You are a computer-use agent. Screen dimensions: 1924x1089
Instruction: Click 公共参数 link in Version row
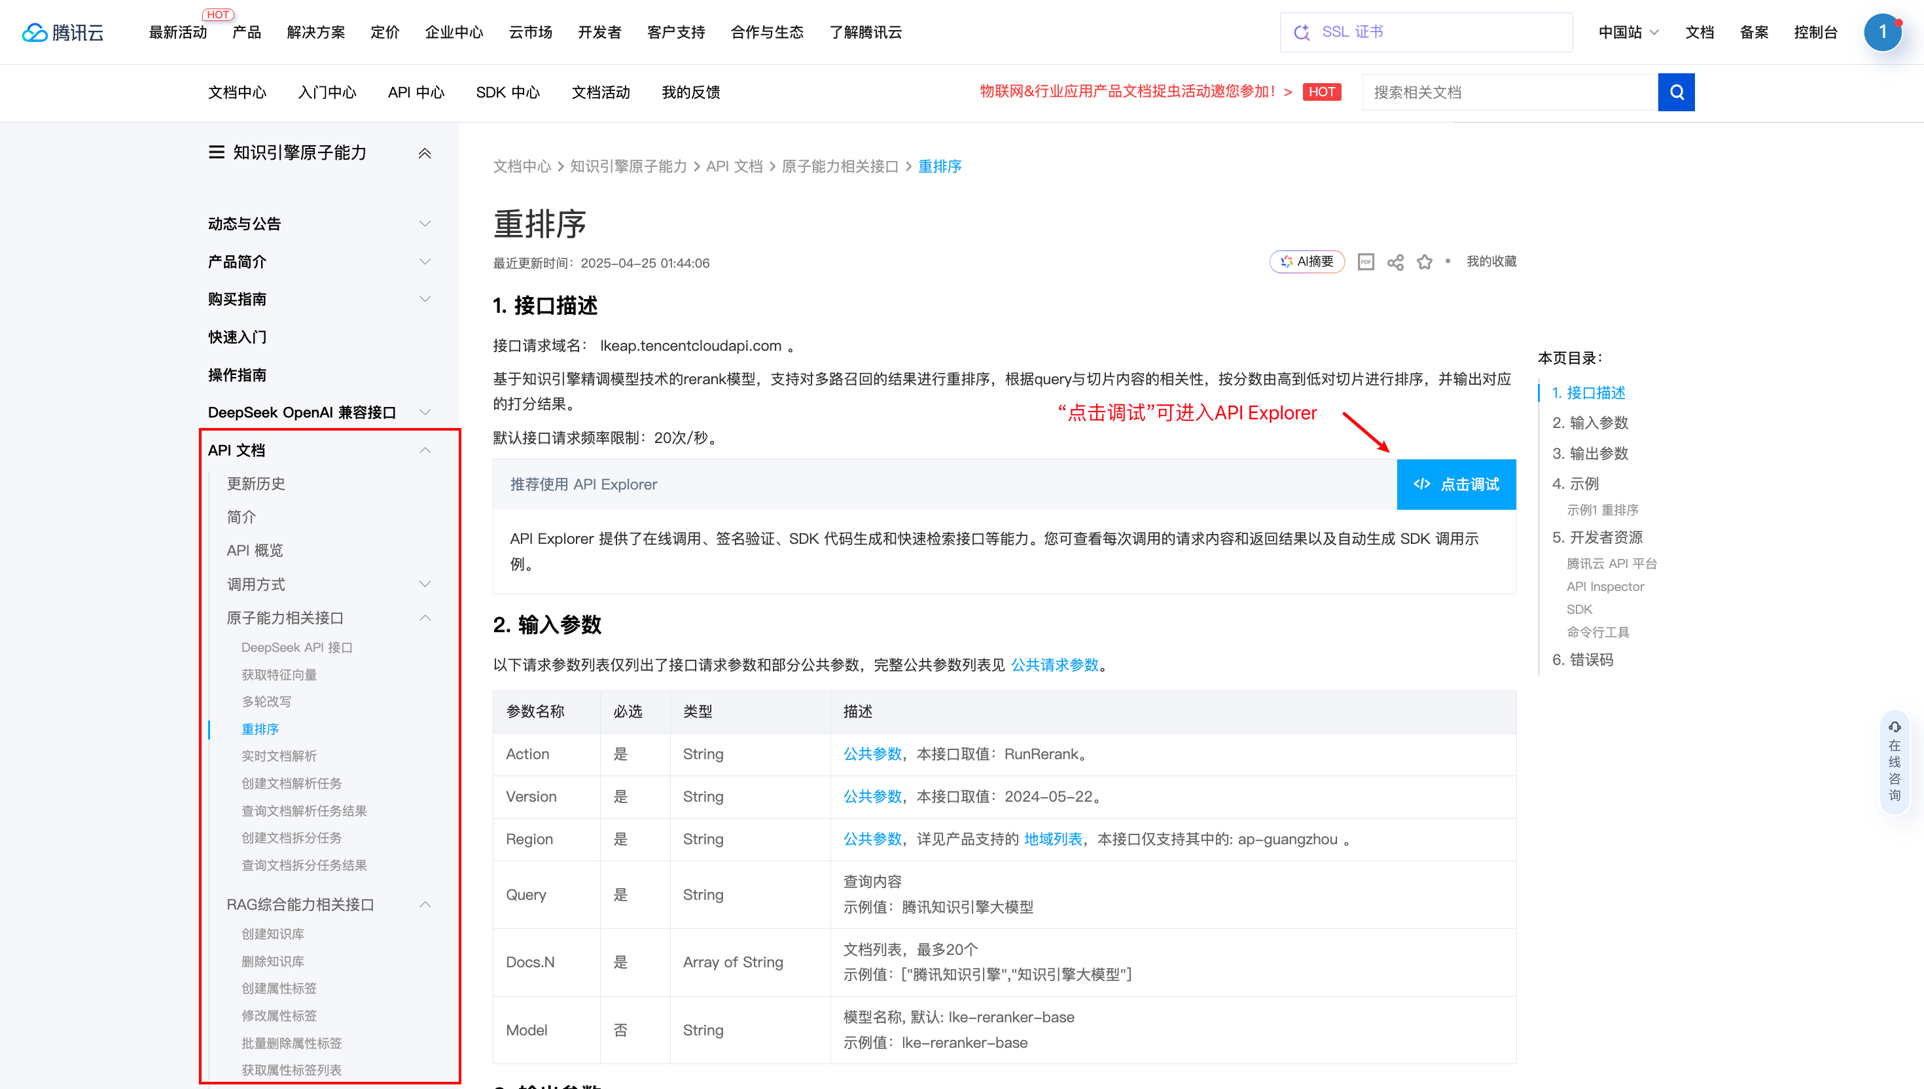click(872, 796)
